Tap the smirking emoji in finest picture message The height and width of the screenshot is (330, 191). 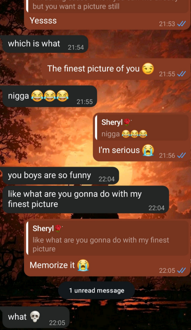(148, 69)
